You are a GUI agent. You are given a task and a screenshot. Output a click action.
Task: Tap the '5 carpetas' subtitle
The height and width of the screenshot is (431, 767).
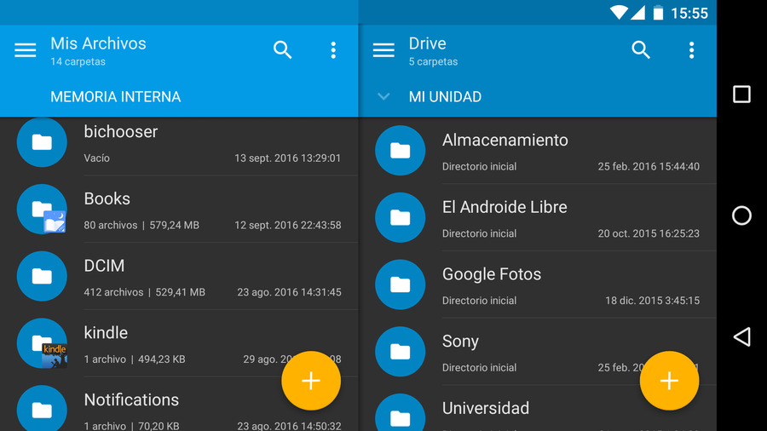pos(434,61)
